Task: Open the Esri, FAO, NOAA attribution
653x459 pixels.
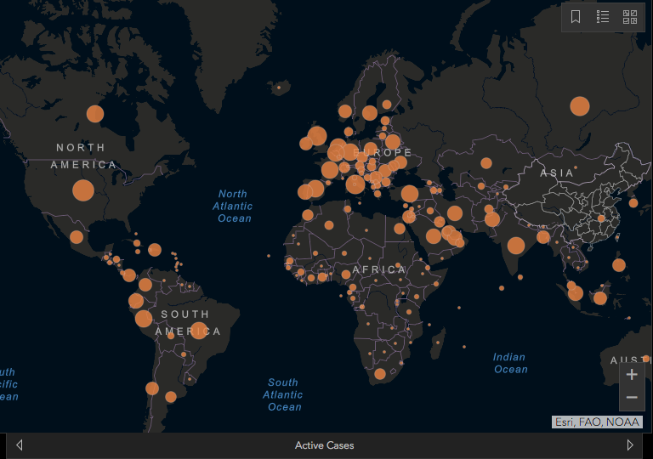Action: coord(597,422)
